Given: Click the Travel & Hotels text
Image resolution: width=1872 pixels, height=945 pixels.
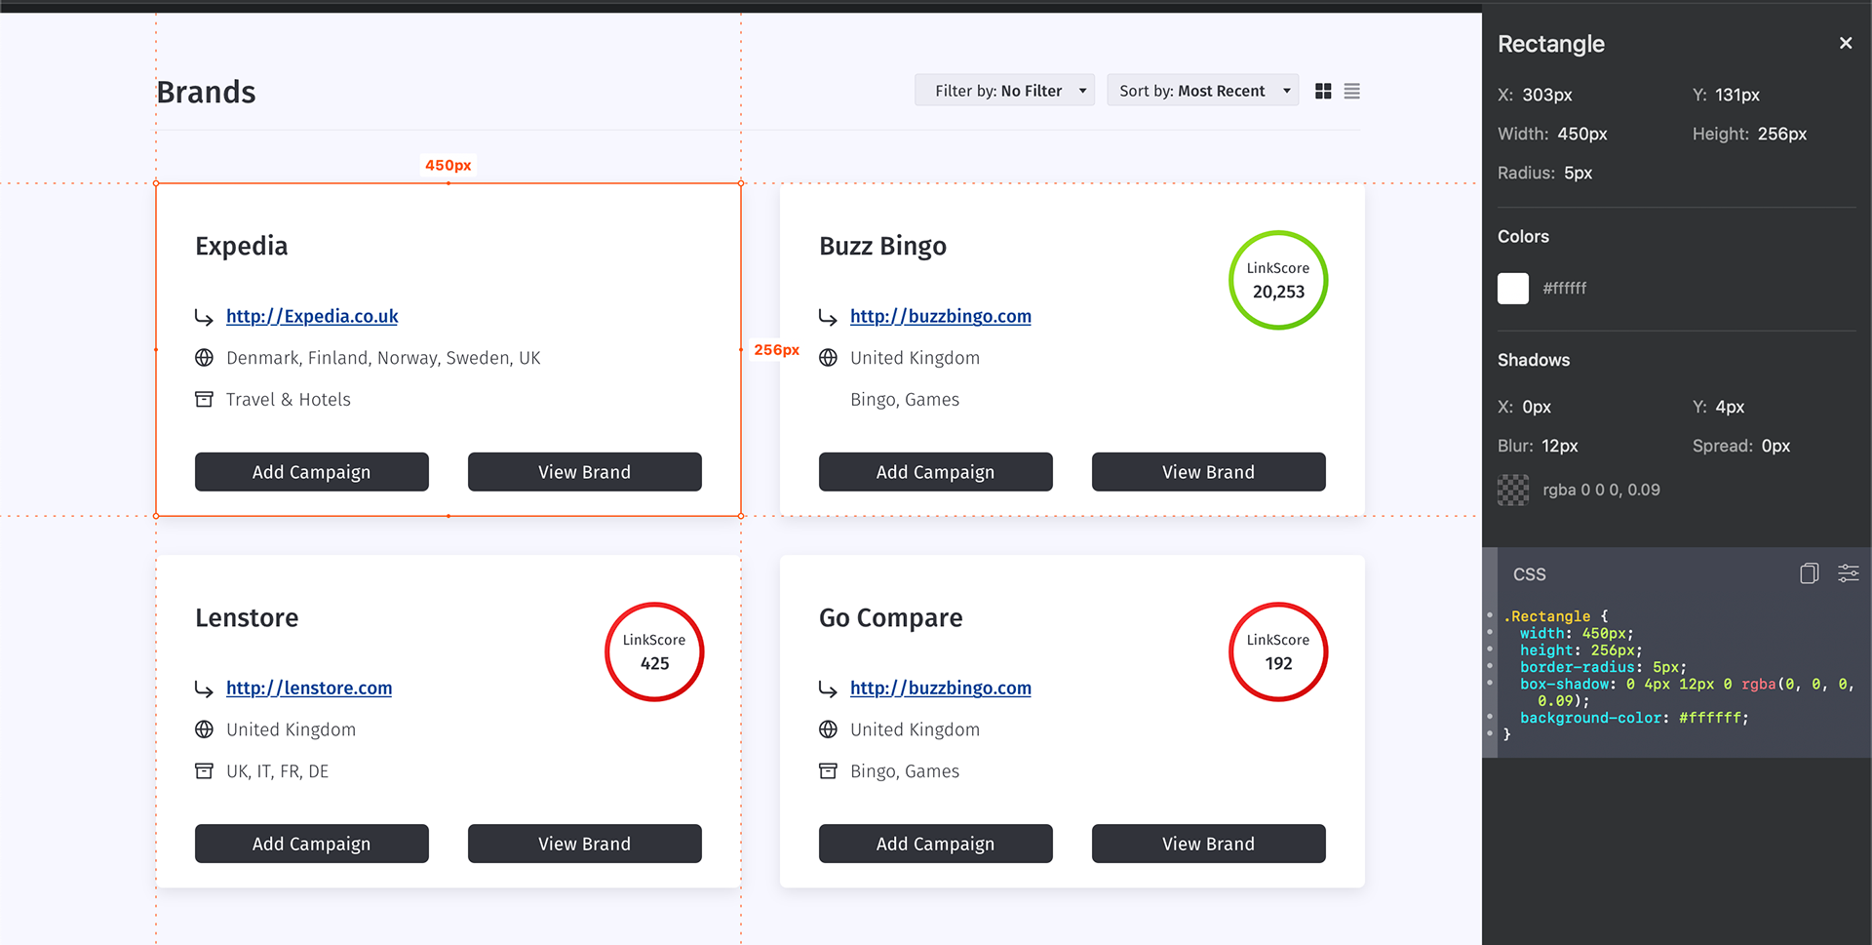Looking at the screenshot, I should coord(289,400).
